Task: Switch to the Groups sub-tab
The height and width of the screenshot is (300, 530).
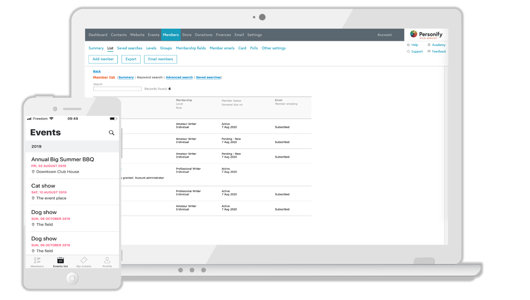Action: [x=166, y=48]
